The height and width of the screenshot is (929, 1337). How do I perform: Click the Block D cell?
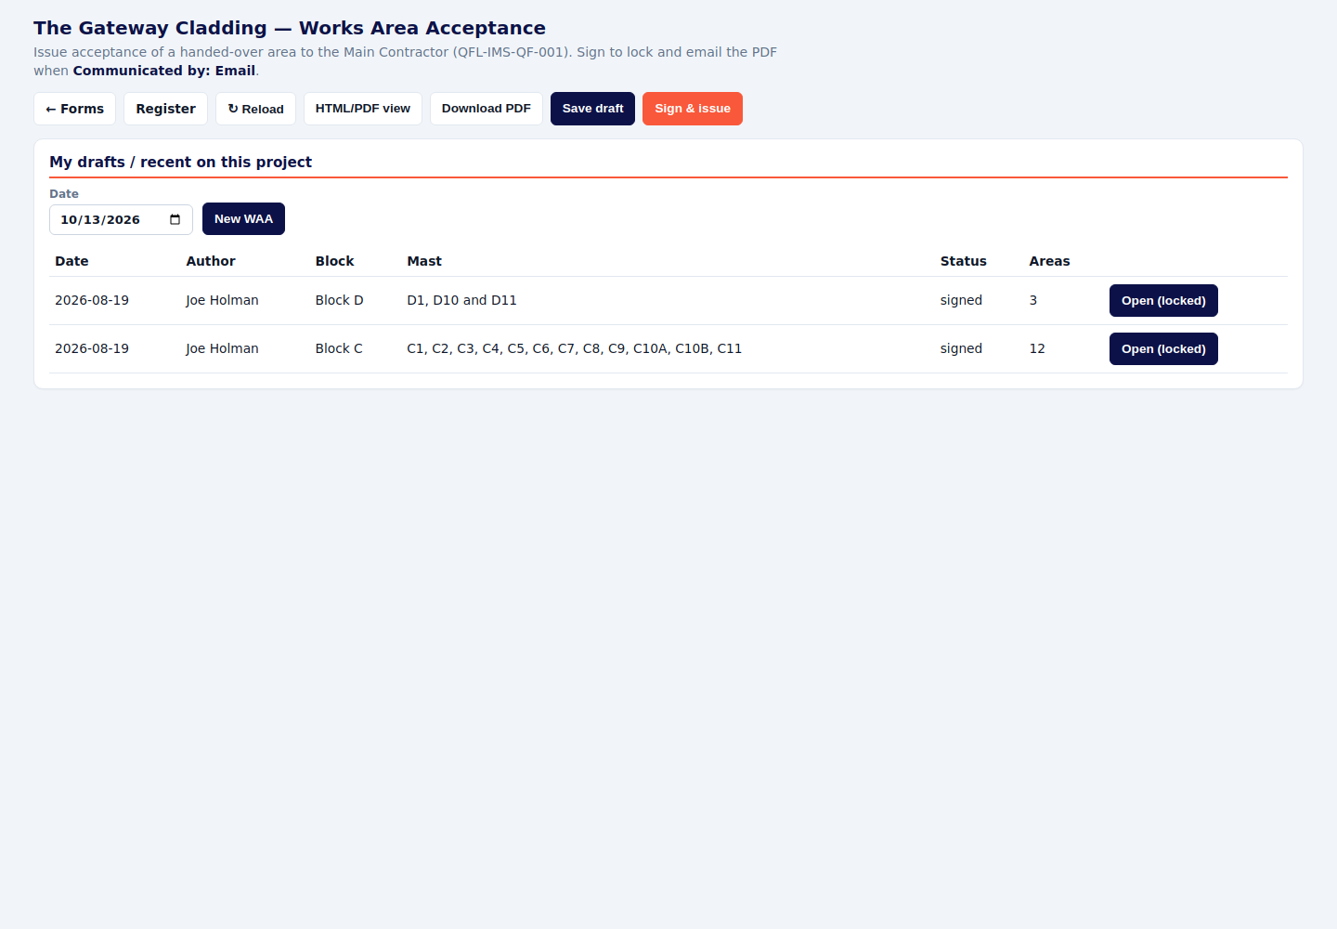(x=339, y=300)
